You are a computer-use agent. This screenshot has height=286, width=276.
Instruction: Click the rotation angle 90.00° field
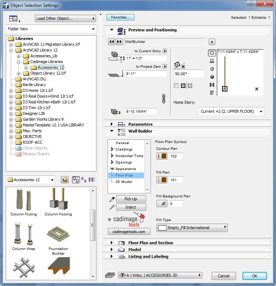click(x=189, y=74)
